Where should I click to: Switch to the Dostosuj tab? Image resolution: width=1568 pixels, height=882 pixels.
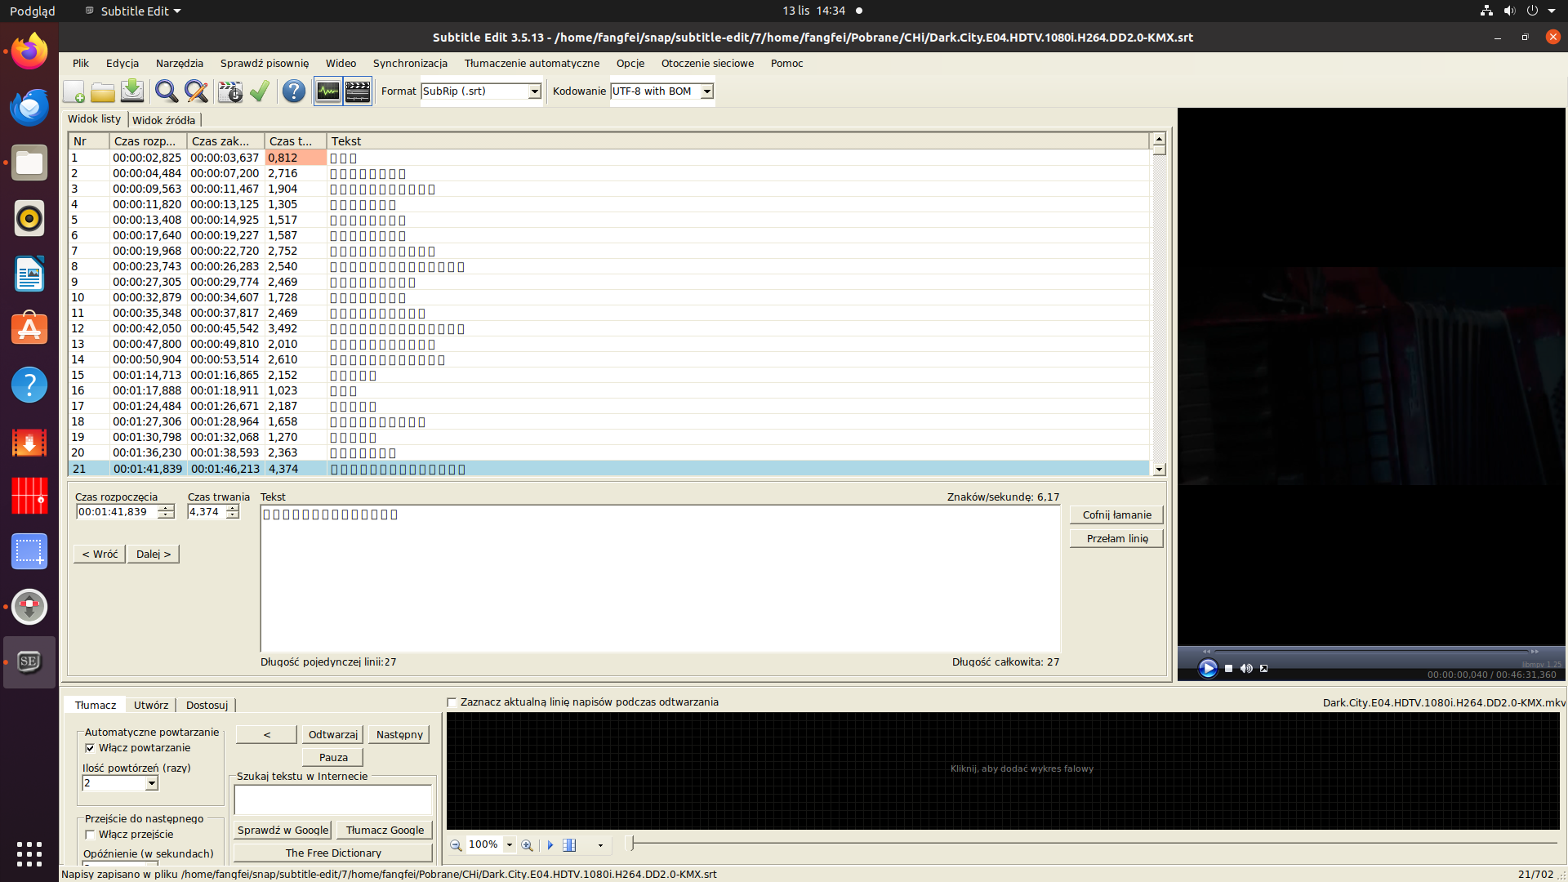[x=207, y=705]
